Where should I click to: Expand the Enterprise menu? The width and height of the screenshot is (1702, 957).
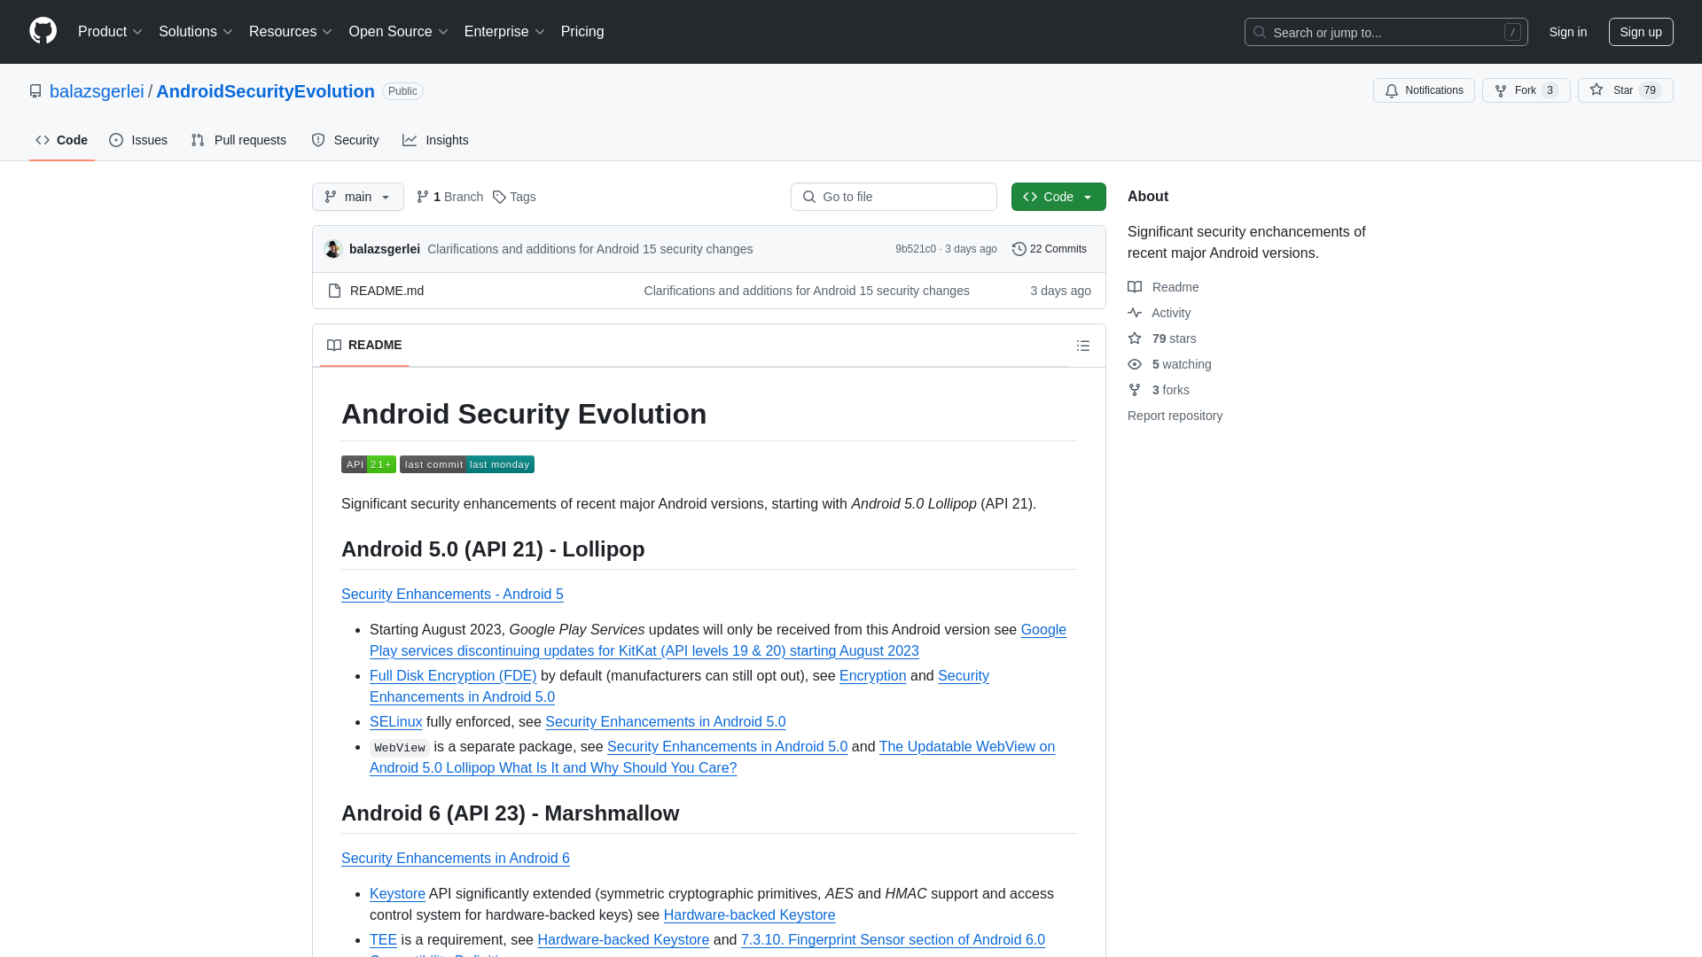(504, 32)
